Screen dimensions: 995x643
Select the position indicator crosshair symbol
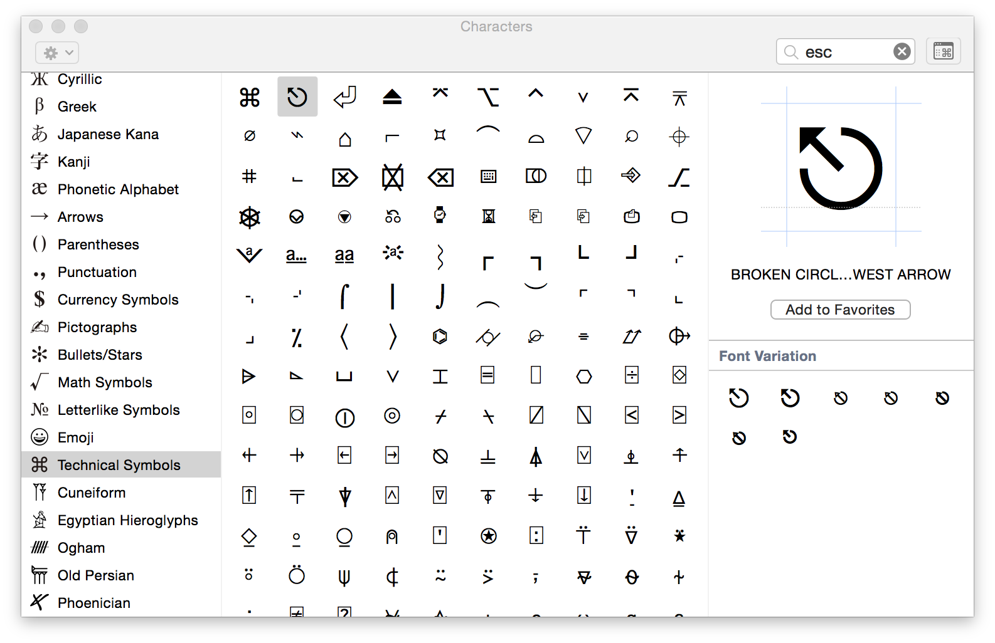[x=679, y=137]
